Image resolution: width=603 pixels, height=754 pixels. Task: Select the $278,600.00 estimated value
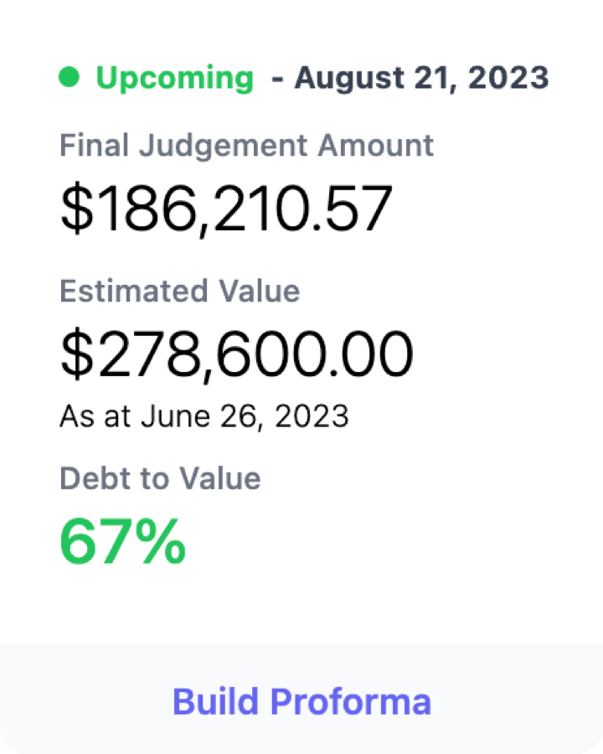(236, 354)
